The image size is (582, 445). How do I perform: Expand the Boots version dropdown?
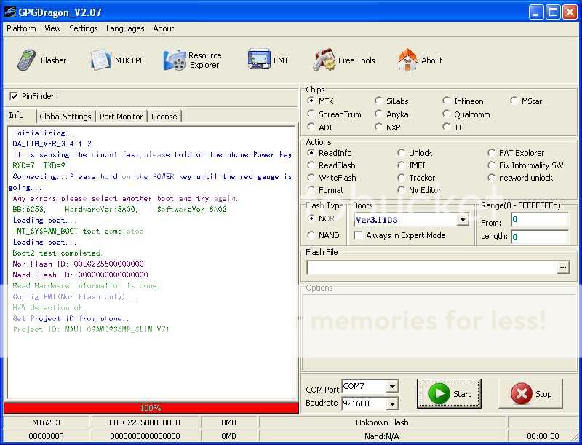[463, 220]
